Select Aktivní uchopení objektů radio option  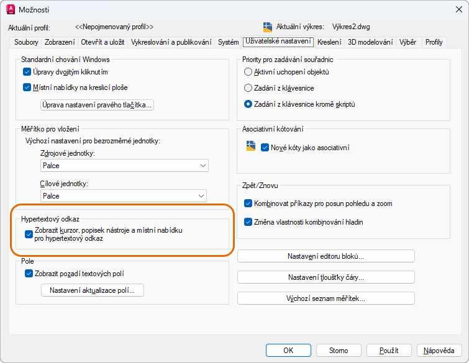pos(248,72)
